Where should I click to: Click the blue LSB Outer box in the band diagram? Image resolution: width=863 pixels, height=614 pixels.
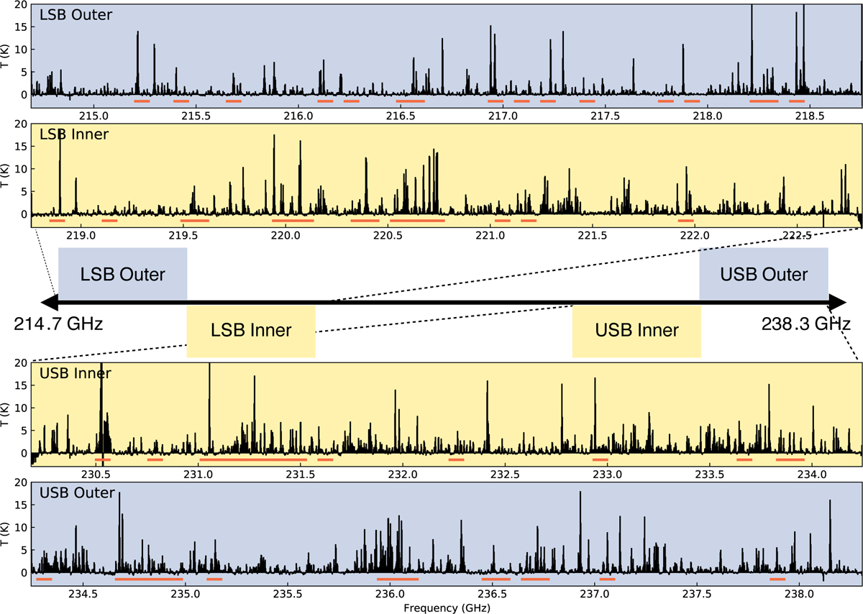pos(122,274)
